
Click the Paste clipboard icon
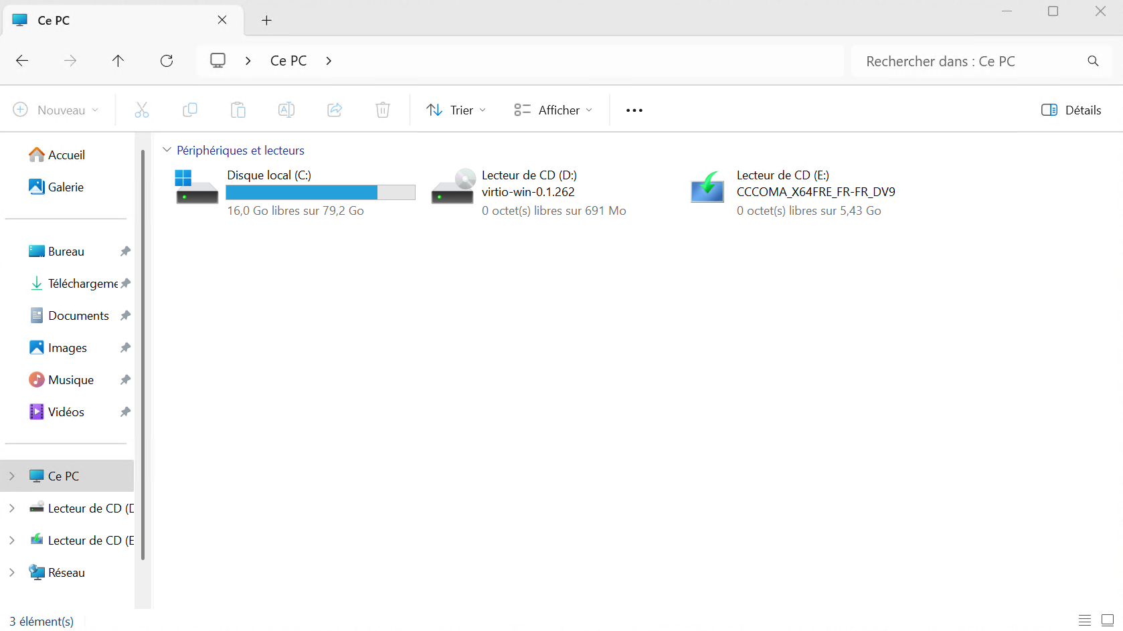238,110
